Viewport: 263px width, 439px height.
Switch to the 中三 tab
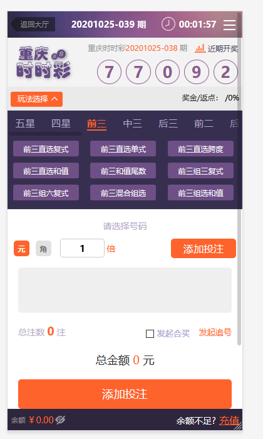coord(132,124)
